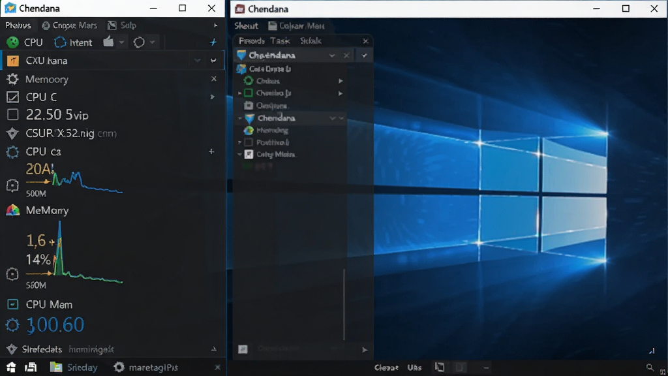Click the 300.60 value

[x=55, y=325]
